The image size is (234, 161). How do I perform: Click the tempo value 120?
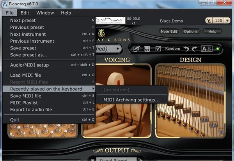click(218, 21)
